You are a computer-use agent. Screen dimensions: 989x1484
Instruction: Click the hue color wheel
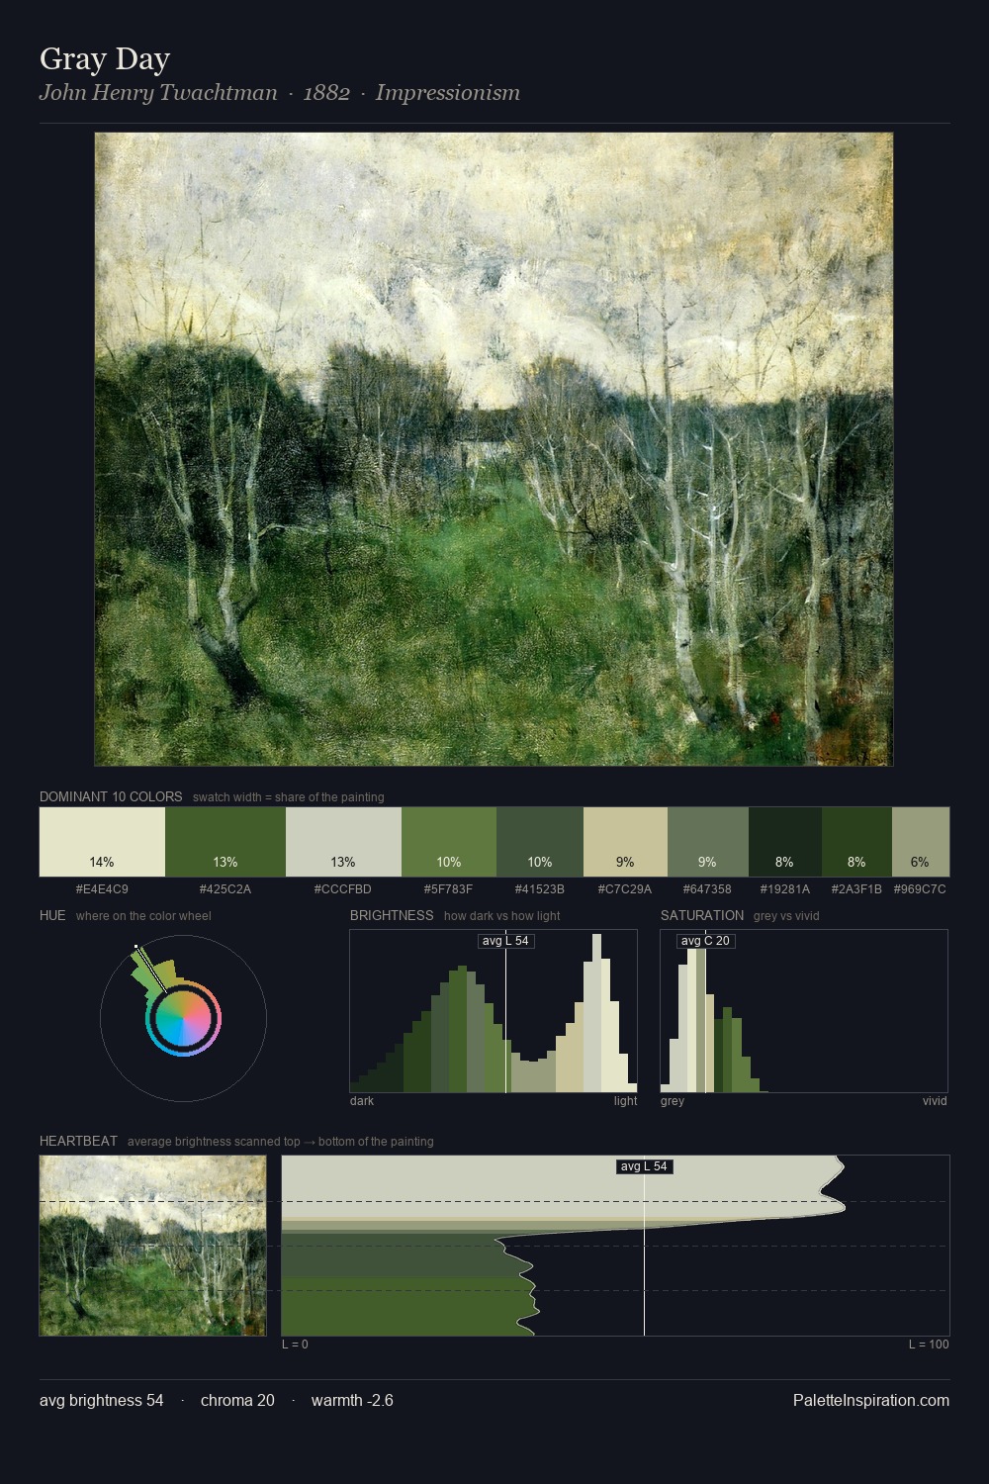point(183,1018)
